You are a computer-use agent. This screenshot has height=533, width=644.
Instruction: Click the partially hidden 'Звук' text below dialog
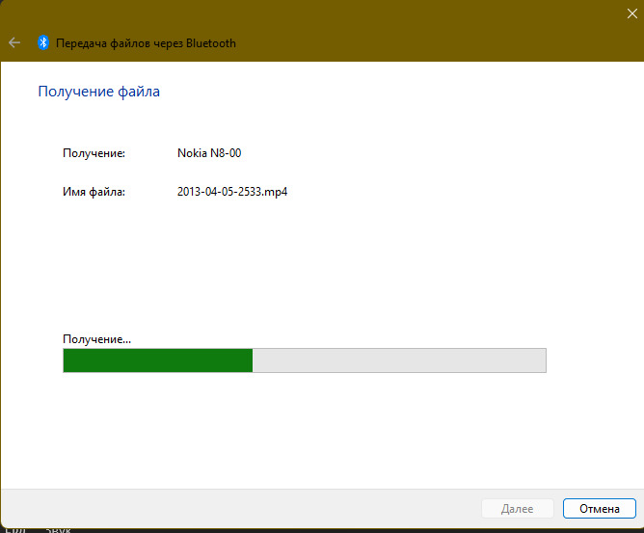click(58, 529)
